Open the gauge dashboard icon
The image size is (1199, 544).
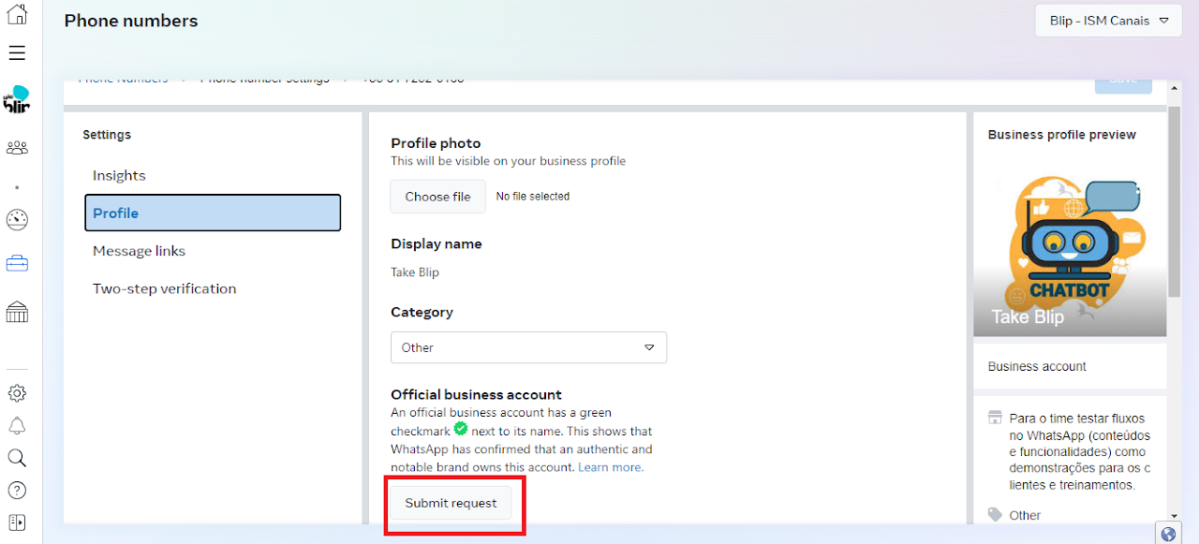(17, 220)
